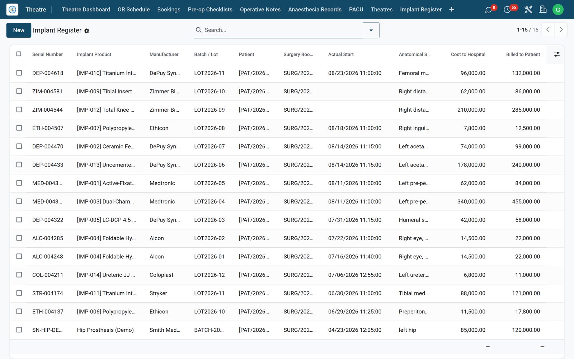574x359 pixels.
Task: Tick the checkbox for STR-004174
Action: (19, 293)
